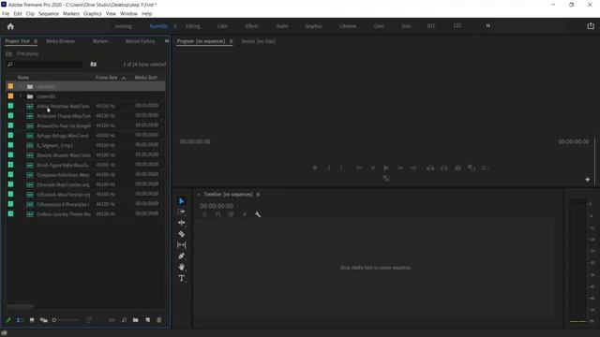Open Timeline panel menu

(259, 195)
